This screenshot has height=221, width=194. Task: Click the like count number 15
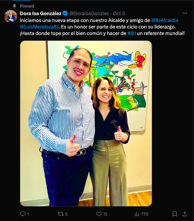(x=105, y=214)
